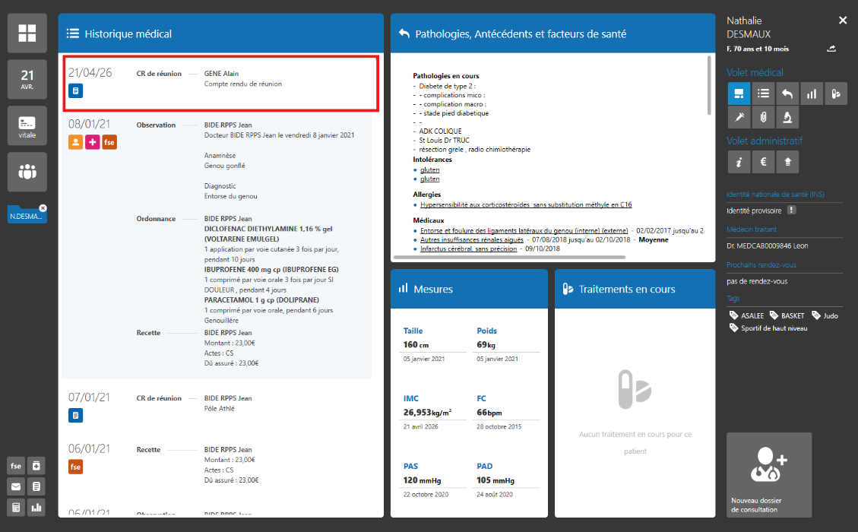Screen dimensions: 858x532
Task: Close the N.DESMA... patient folder tab
Action: (x=43, y=208)
